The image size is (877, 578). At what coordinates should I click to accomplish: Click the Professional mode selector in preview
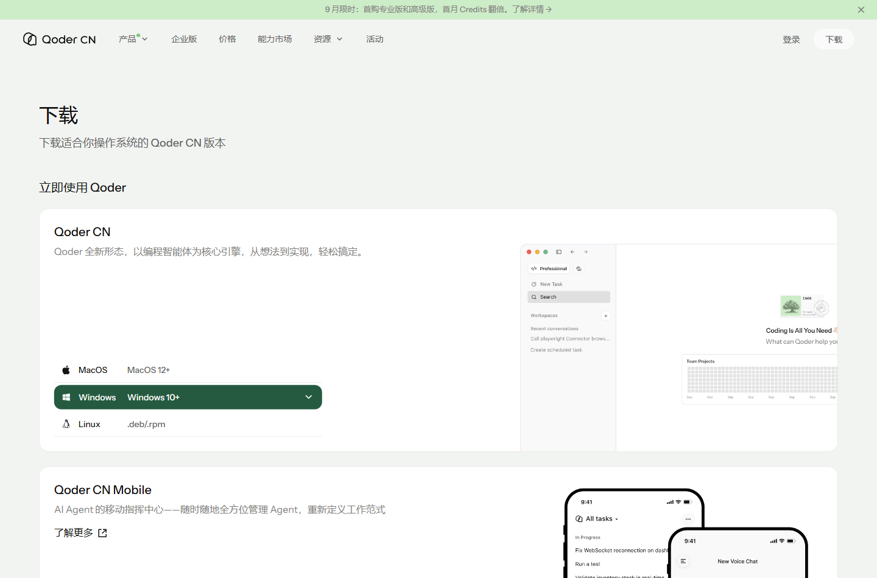(549, 268)
